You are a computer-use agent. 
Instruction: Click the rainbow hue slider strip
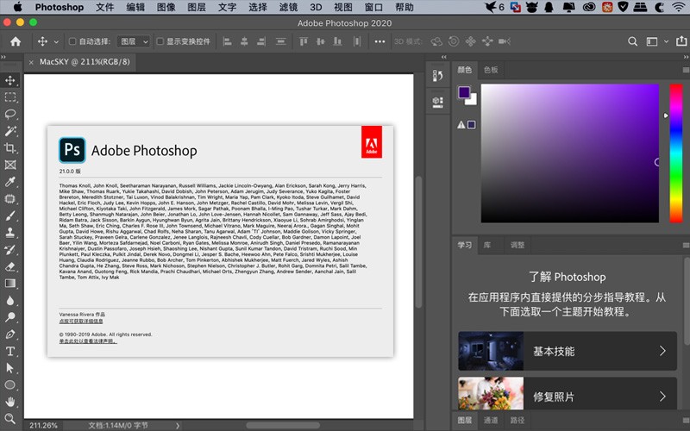(x=676, y=153)
